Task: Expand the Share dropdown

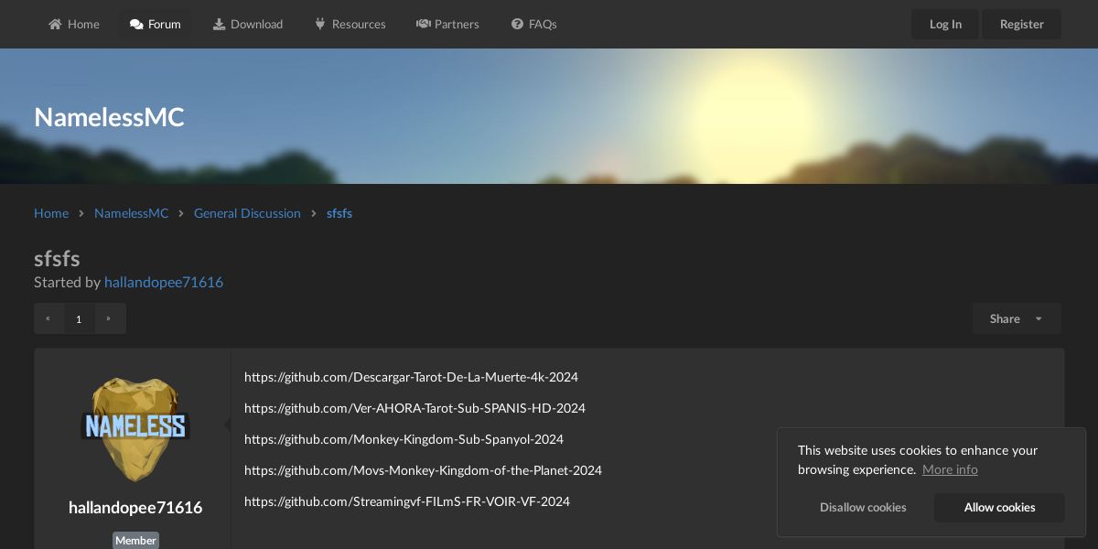Action: (1017, 318)
